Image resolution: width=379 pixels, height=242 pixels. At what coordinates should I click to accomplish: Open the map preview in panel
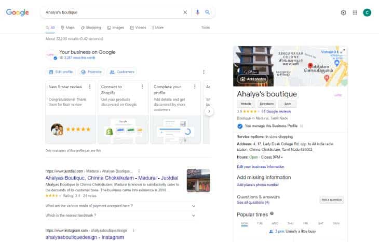pyautogui.click(x=310, y=66)
